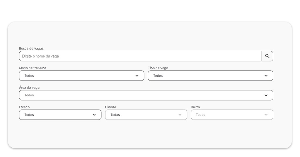The image size is (300, 157).
Task: Select the 'Todos' value in Modo de trabalho
Action: [x=29, y=76]
